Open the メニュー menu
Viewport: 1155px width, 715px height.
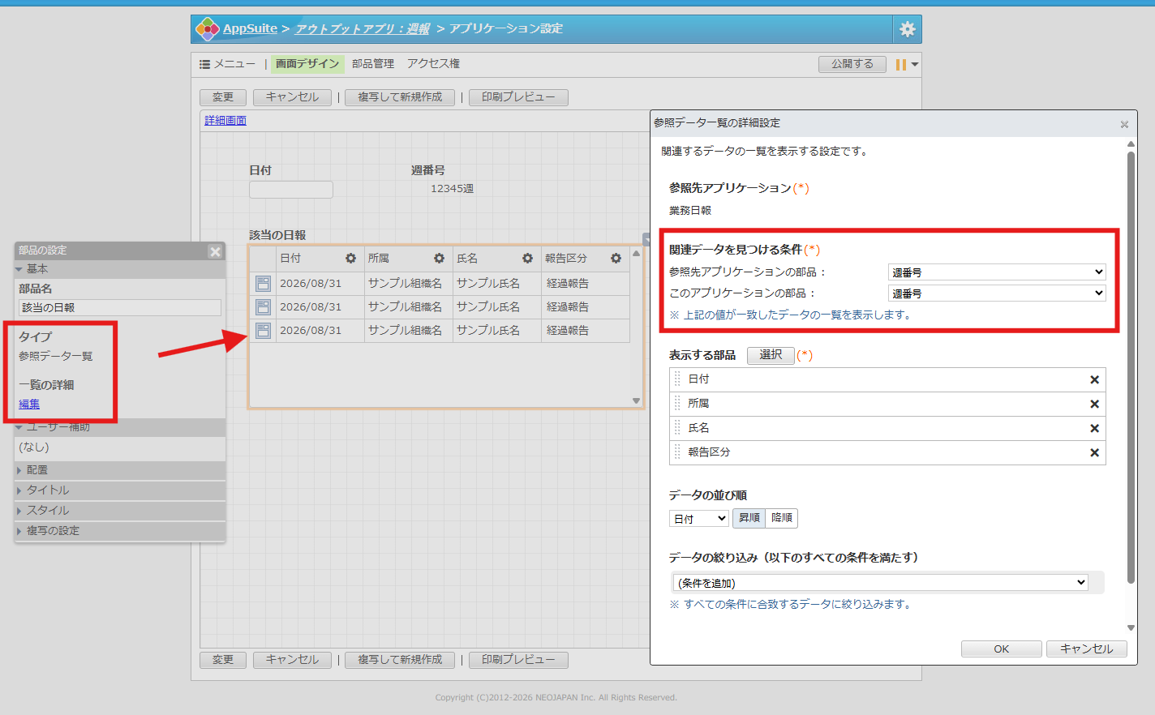click(227, 63)
